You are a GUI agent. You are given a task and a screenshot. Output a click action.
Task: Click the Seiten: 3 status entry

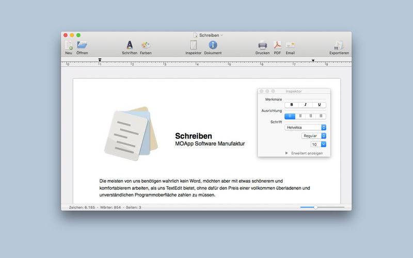133,207
